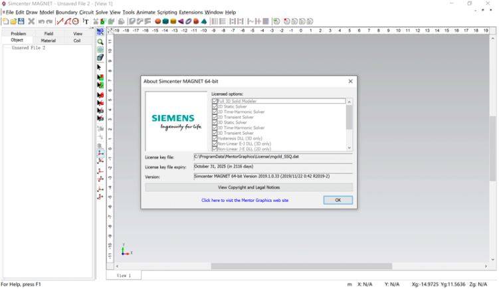499x289 pixels.
Task: Click the orange sphere primitive icon
Action: 158,22
